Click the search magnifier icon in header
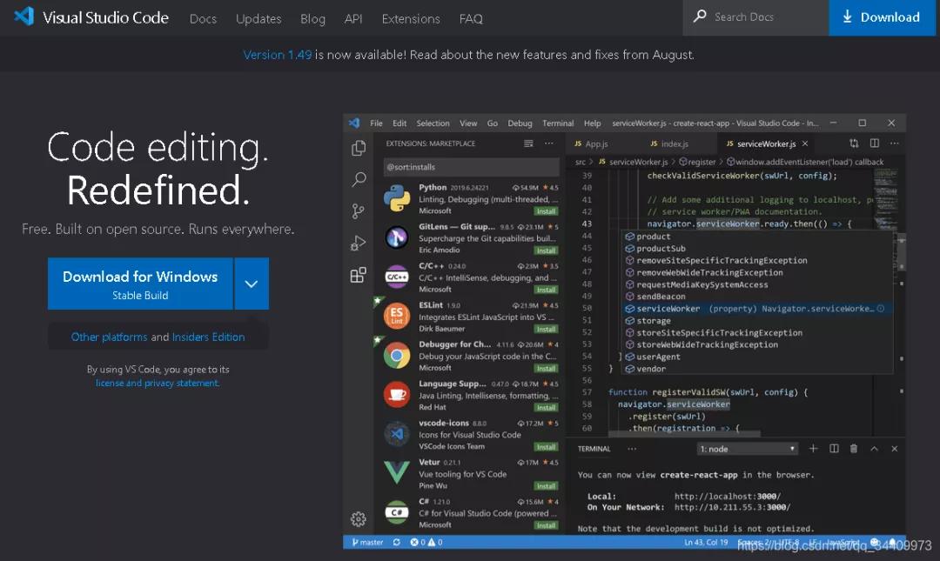This screenshot has height=561, width=940. tap(700, 17)
